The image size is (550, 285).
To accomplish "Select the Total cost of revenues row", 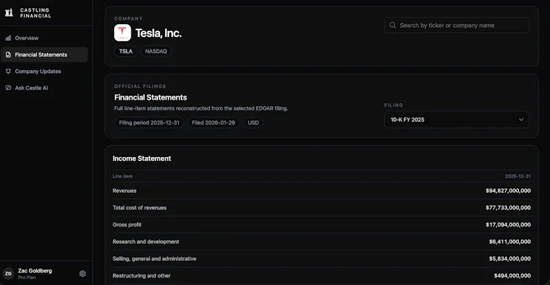I will [x=322, y=208].
